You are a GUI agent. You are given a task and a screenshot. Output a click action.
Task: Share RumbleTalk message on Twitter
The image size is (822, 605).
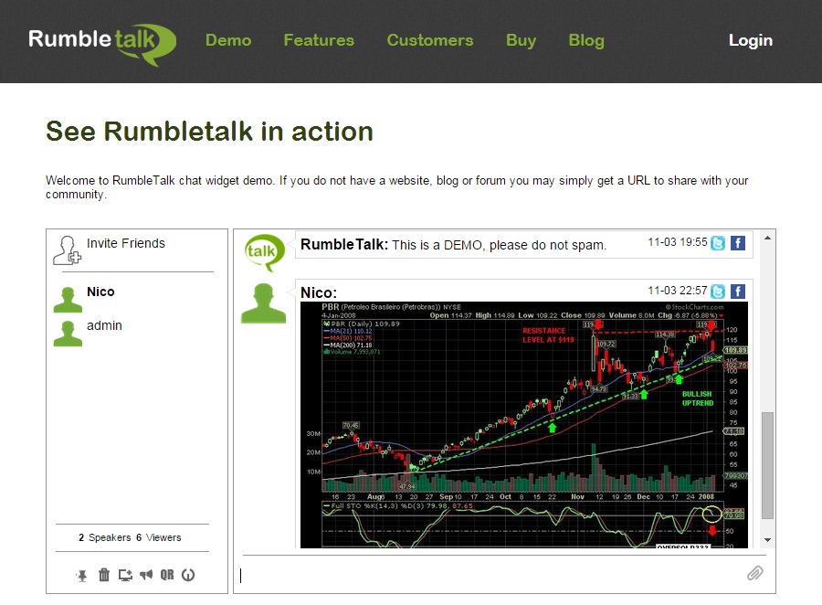click(x=718, y=243)
